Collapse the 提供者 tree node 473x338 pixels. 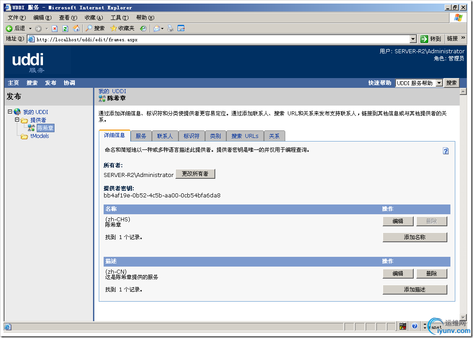click(17, 120)
